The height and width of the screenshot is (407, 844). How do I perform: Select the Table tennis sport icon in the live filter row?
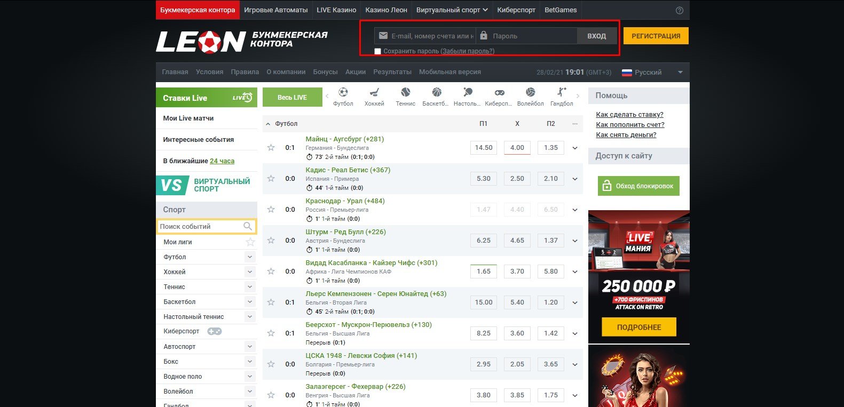pos(468,92)
